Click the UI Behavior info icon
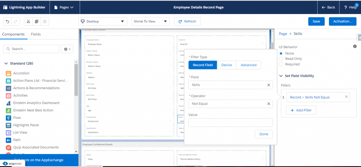 click(x=355, y=47)
